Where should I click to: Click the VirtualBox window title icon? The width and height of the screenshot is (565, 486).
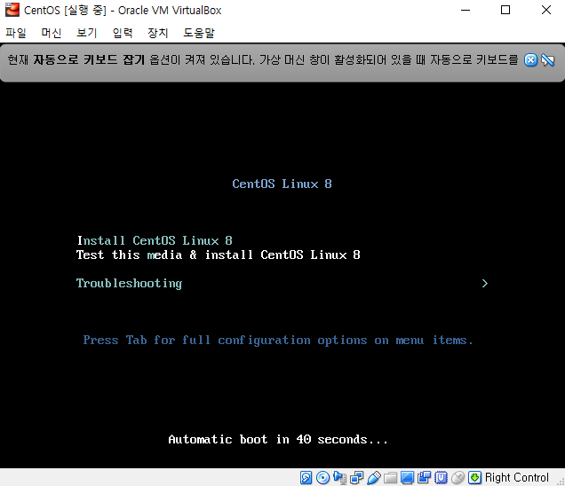pos(12,10)
